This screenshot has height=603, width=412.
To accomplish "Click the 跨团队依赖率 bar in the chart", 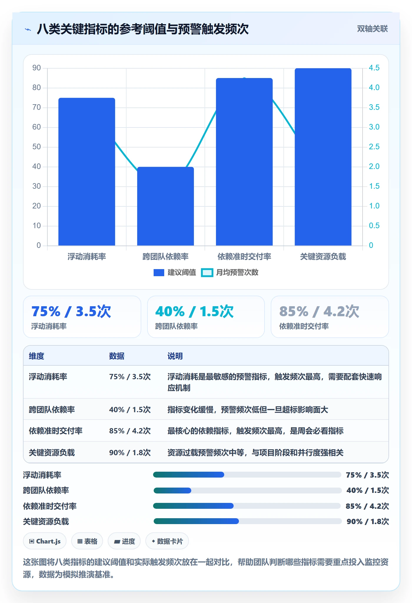I will click(166, 206).
